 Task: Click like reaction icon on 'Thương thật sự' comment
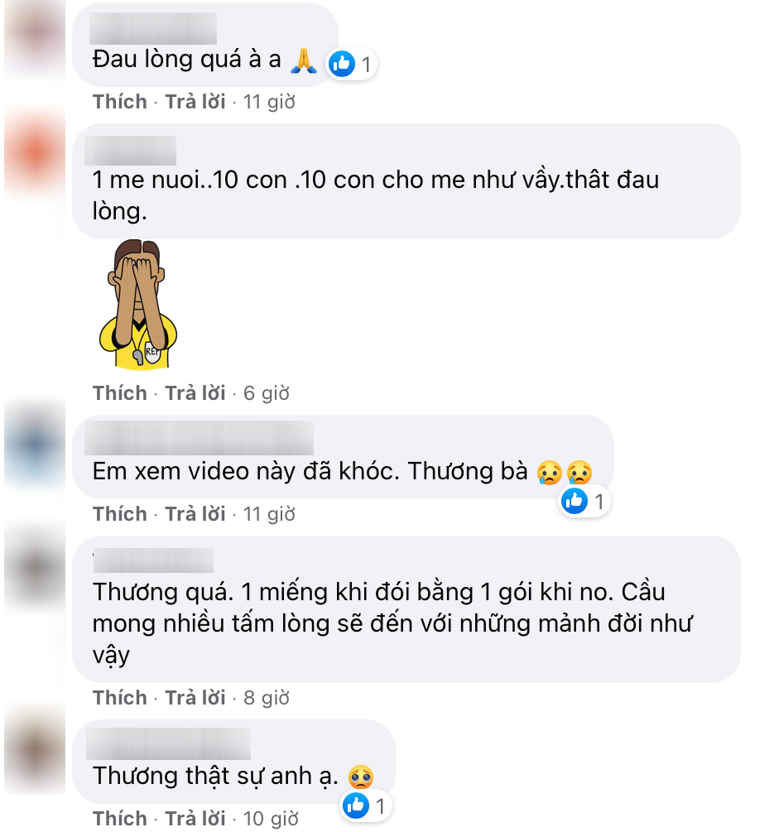click(356, 806)
